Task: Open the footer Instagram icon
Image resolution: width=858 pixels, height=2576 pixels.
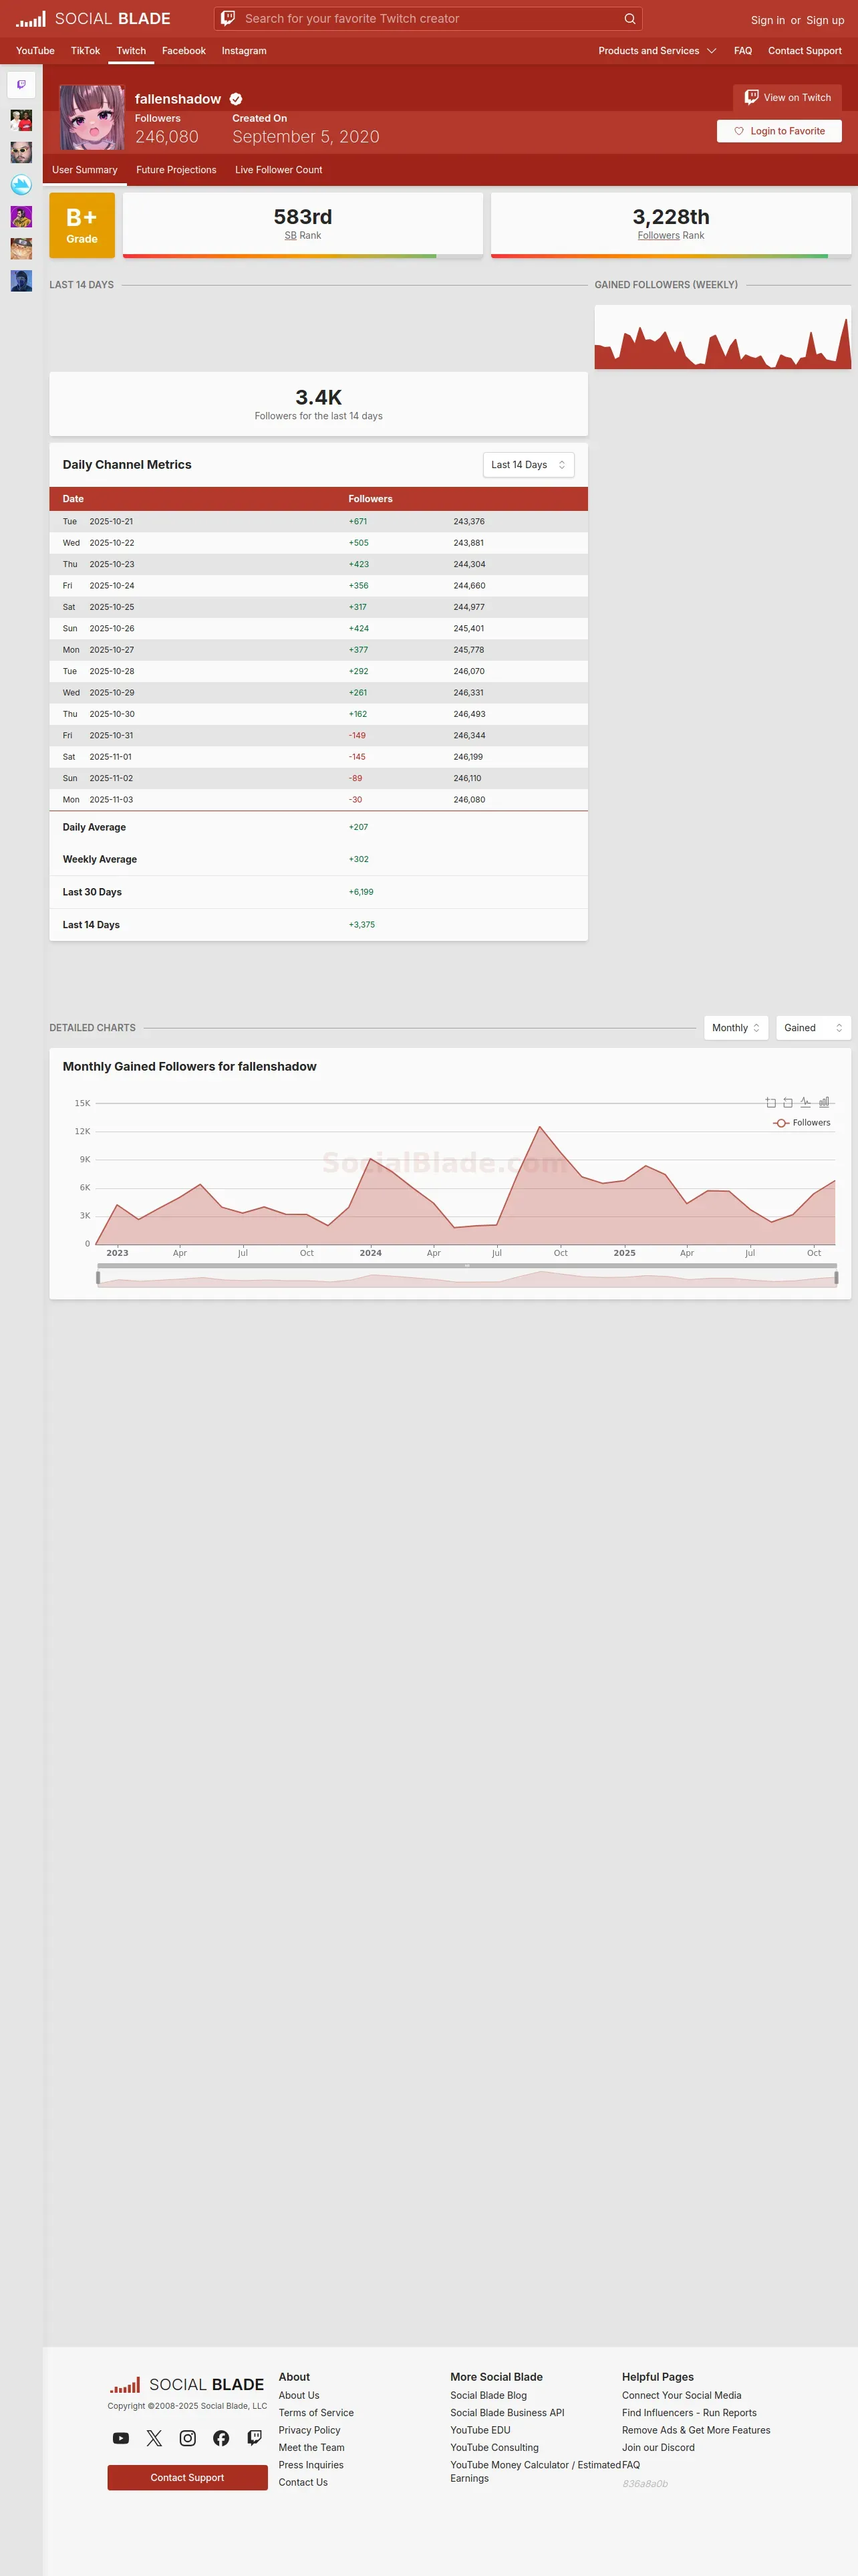Action: coord(188,2438)
